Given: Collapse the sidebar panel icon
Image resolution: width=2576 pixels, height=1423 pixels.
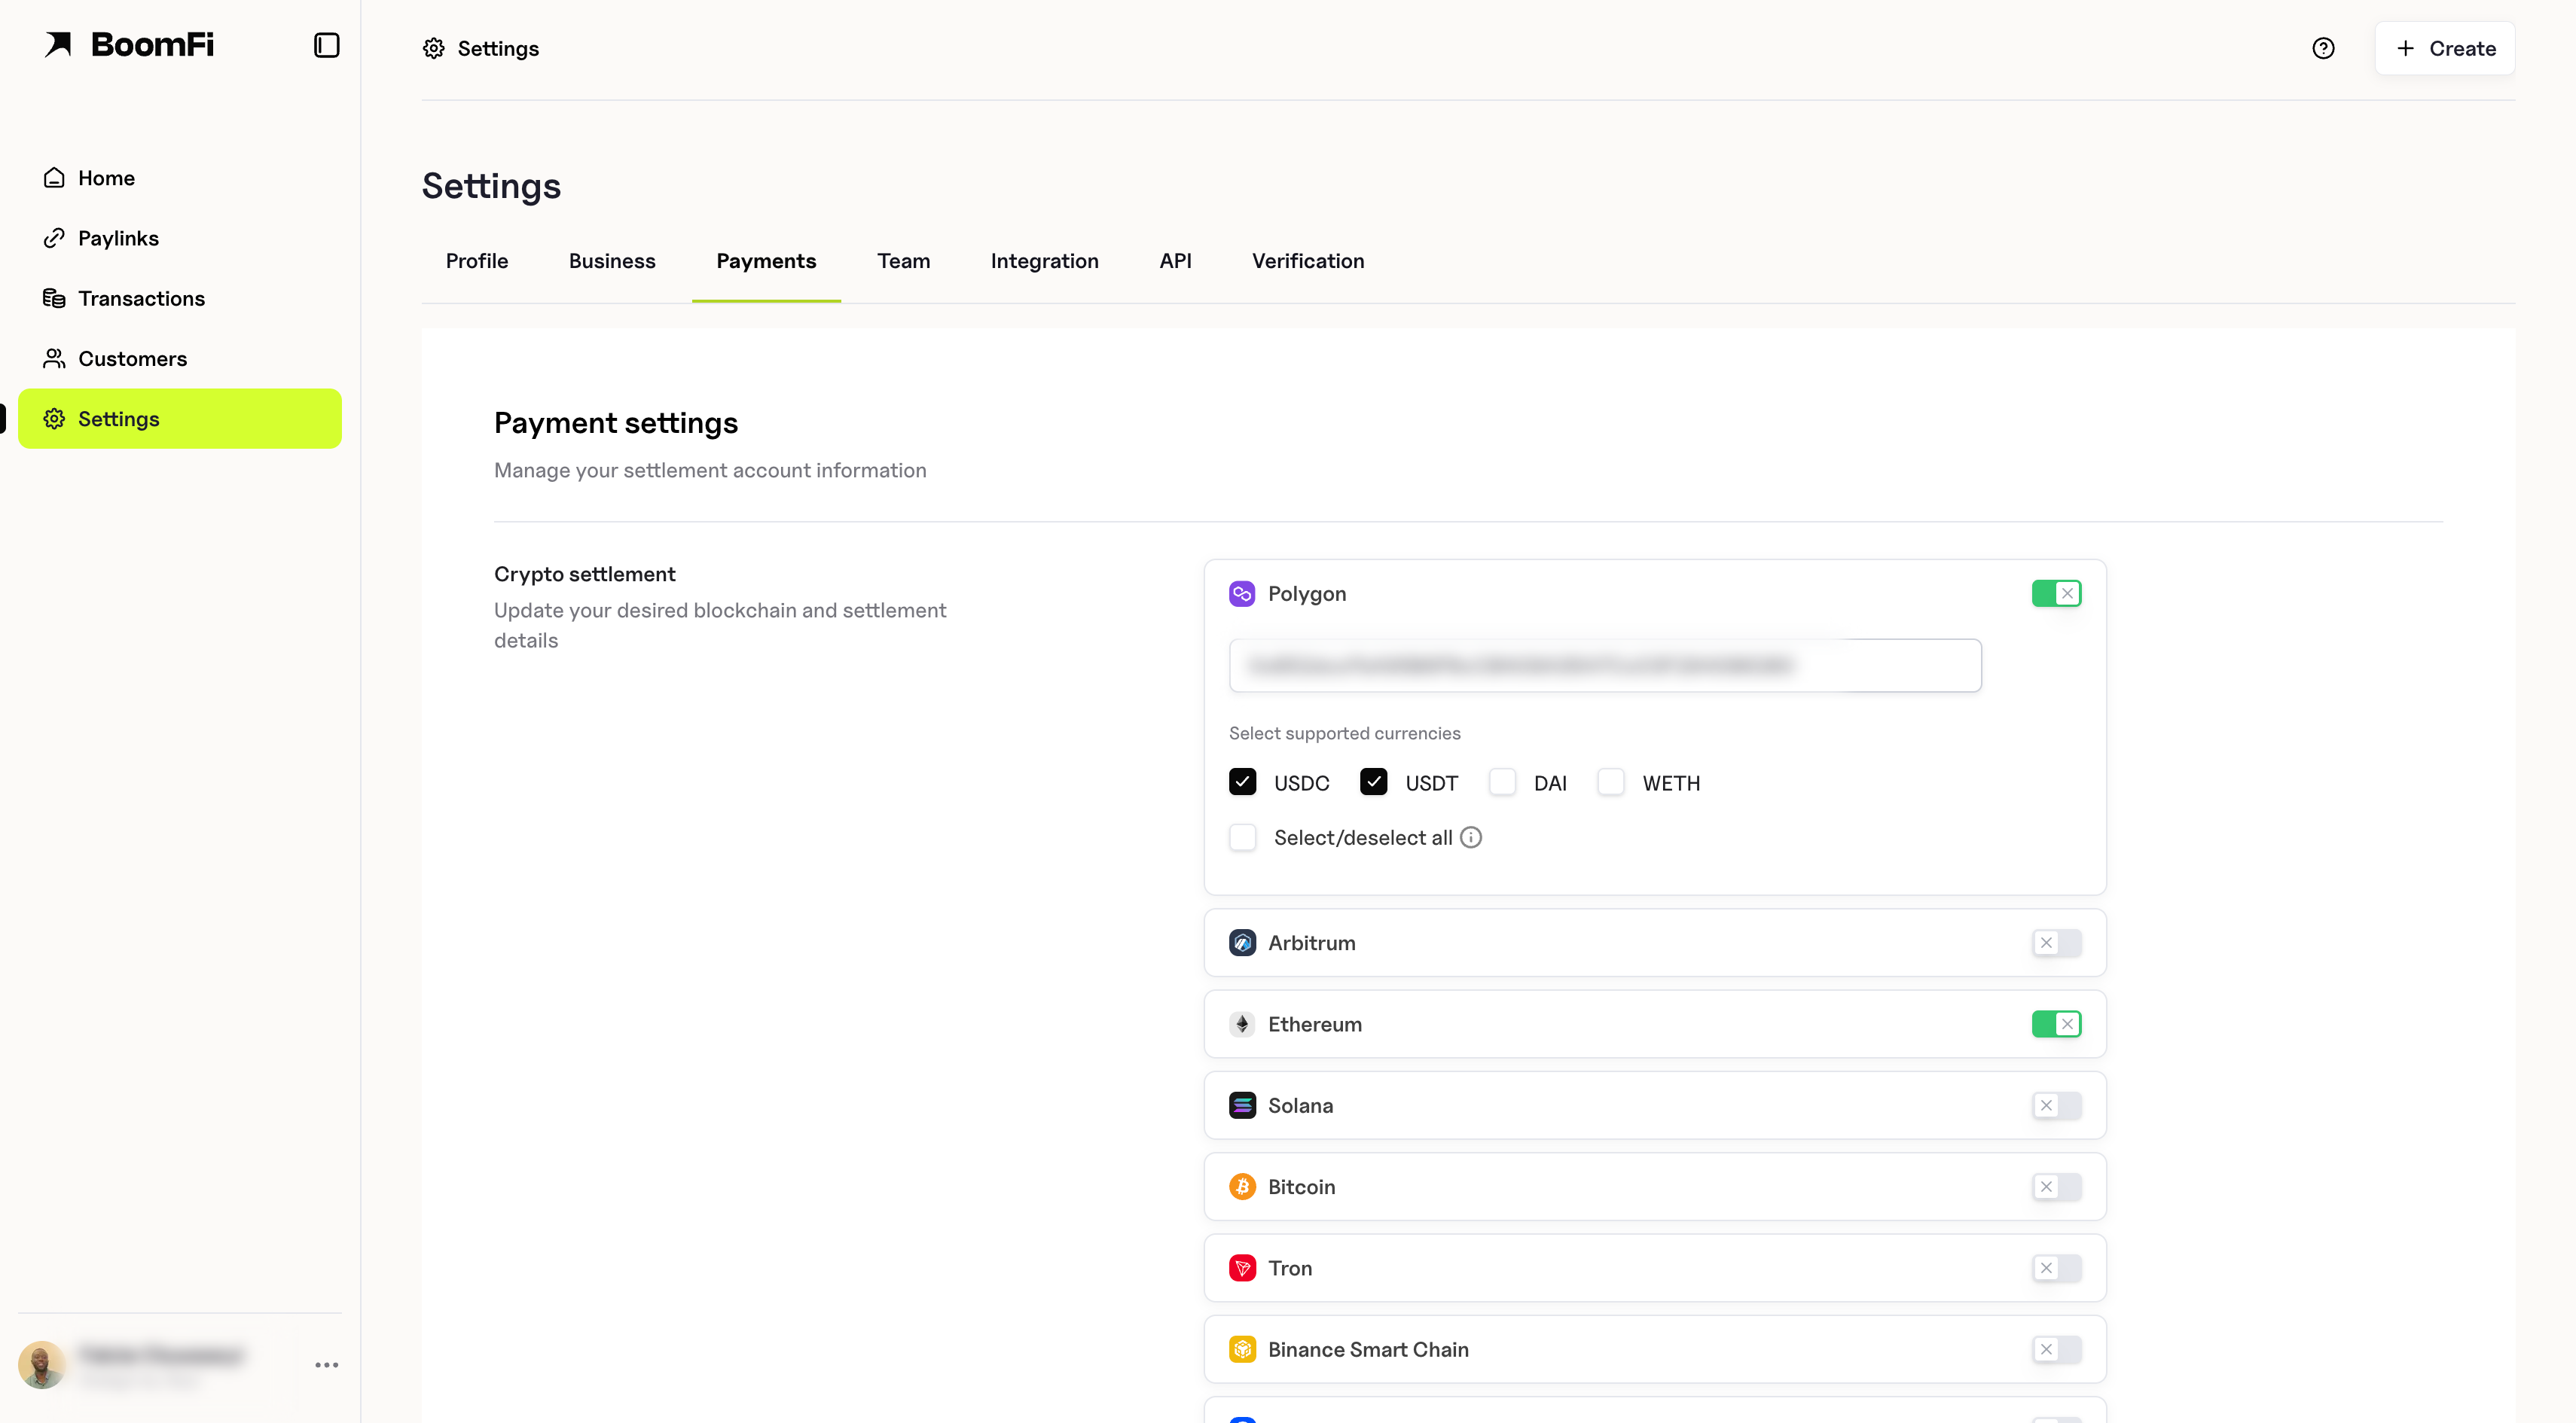Looking at the screenshot, I should pyautogui.click(x=326, y=45).
